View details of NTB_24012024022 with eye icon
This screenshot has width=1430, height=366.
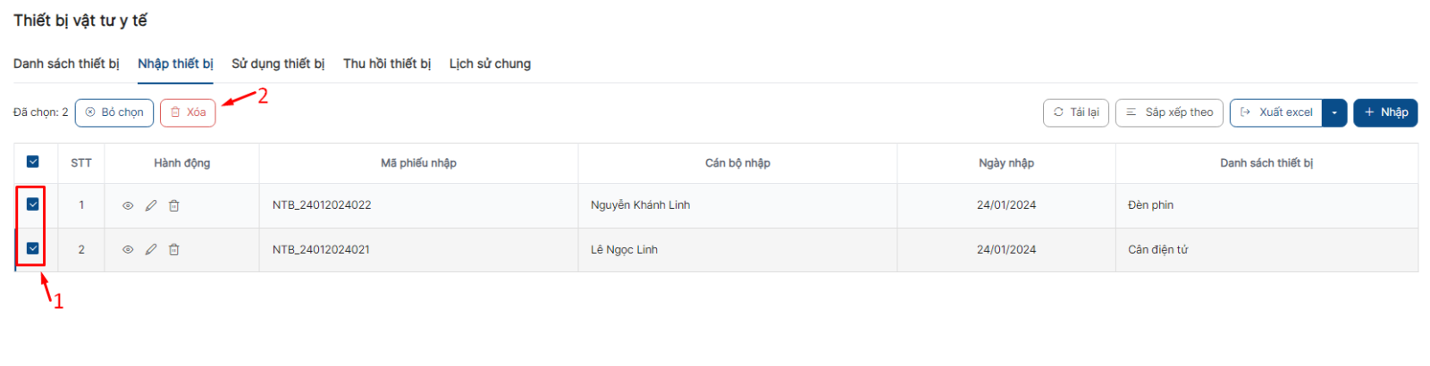point(128,205)
